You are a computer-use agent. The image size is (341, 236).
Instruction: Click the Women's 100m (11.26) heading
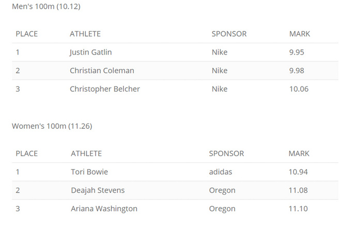click(52, 126)
